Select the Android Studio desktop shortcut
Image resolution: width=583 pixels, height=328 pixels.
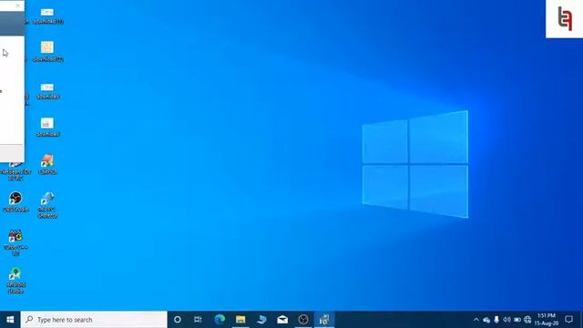tap(15, 281)
